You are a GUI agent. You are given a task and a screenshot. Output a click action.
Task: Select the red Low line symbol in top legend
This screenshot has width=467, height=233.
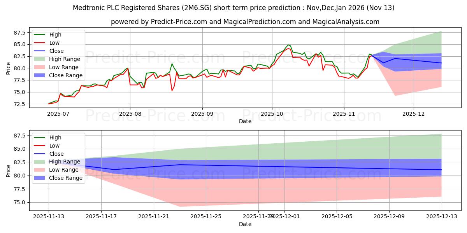pos(40,42)
